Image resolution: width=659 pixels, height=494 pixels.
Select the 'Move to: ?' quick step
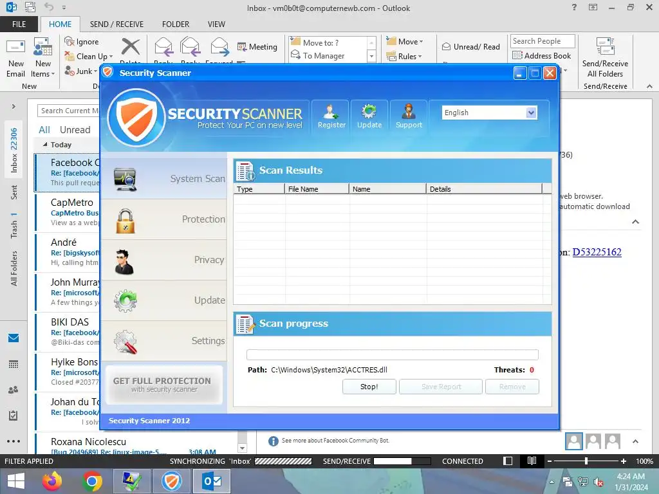tap(328, 42)
